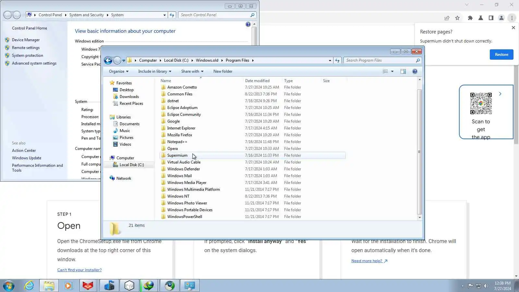519x292 pixels.
Task: Open the Include in library dropdown
Action: (x=155, y=71)
